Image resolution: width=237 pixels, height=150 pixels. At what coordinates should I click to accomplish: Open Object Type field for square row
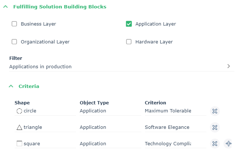[110, 144]
